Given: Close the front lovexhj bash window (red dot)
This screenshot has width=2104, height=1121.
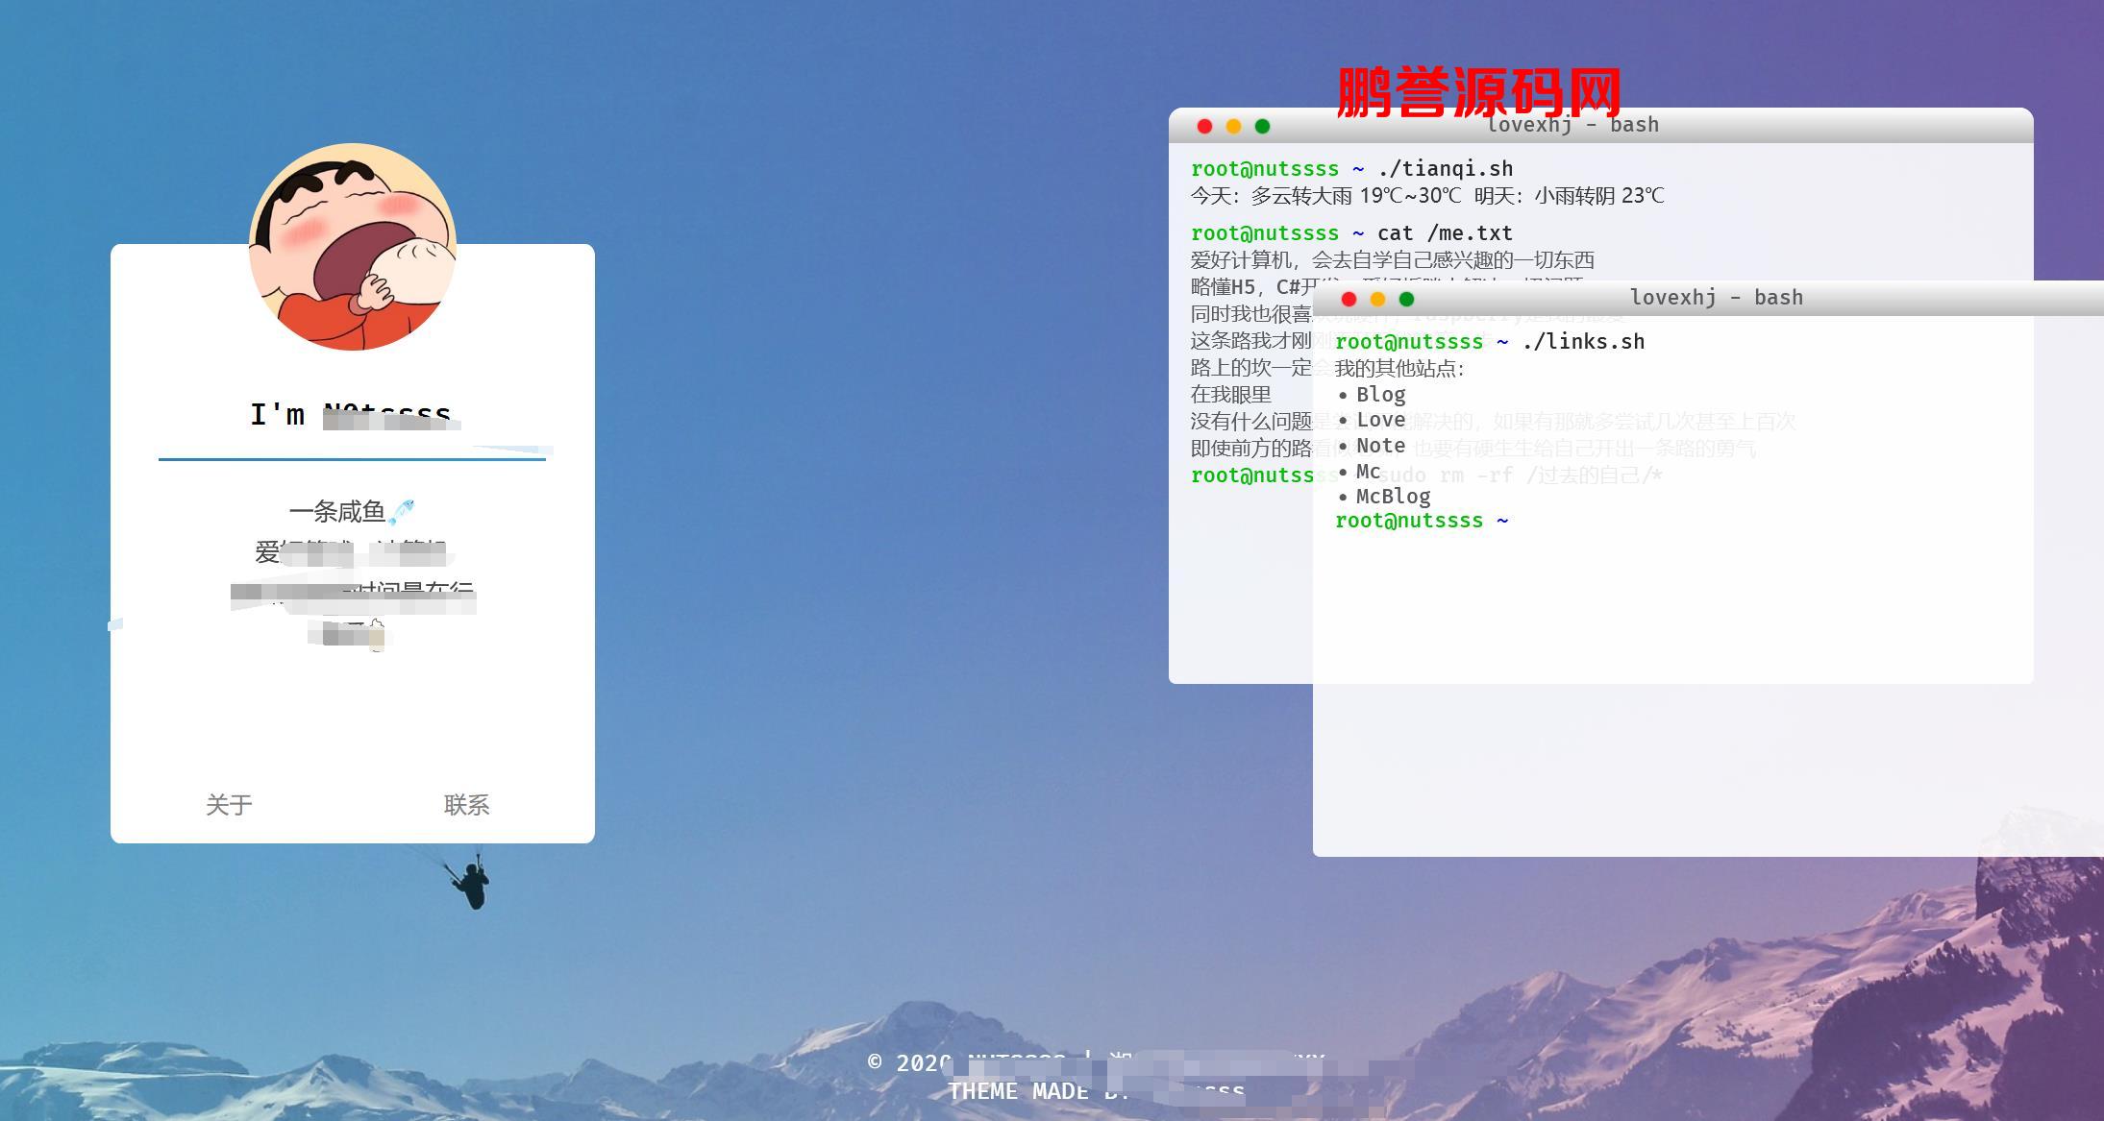Looking at the screenshot, I should coord(1349,299).
